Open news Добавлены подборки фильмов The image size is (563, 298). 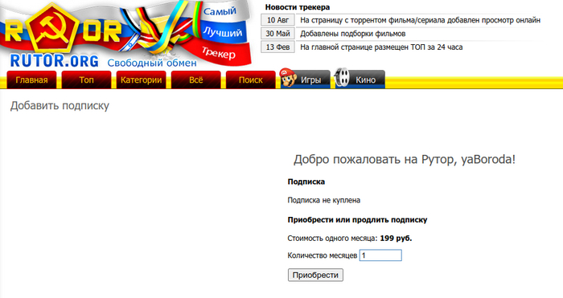pyautogui.click(x=352, y=34)
